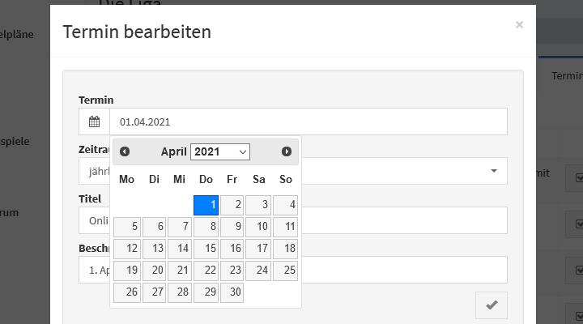Select April 5 in the calendar
583x324 pixels.
point(127,227)
